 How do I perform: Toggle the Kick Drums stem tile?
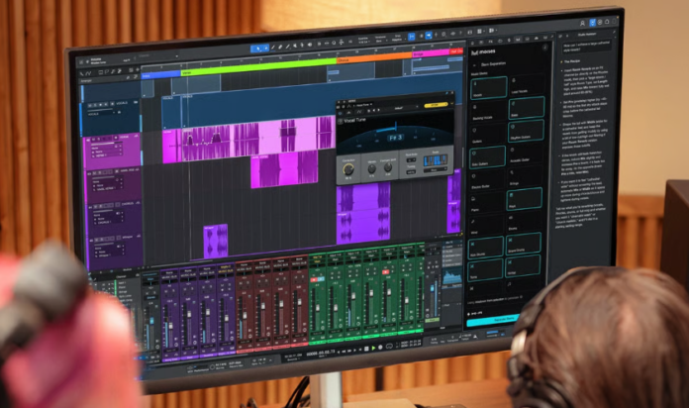[x=485, y=248]
